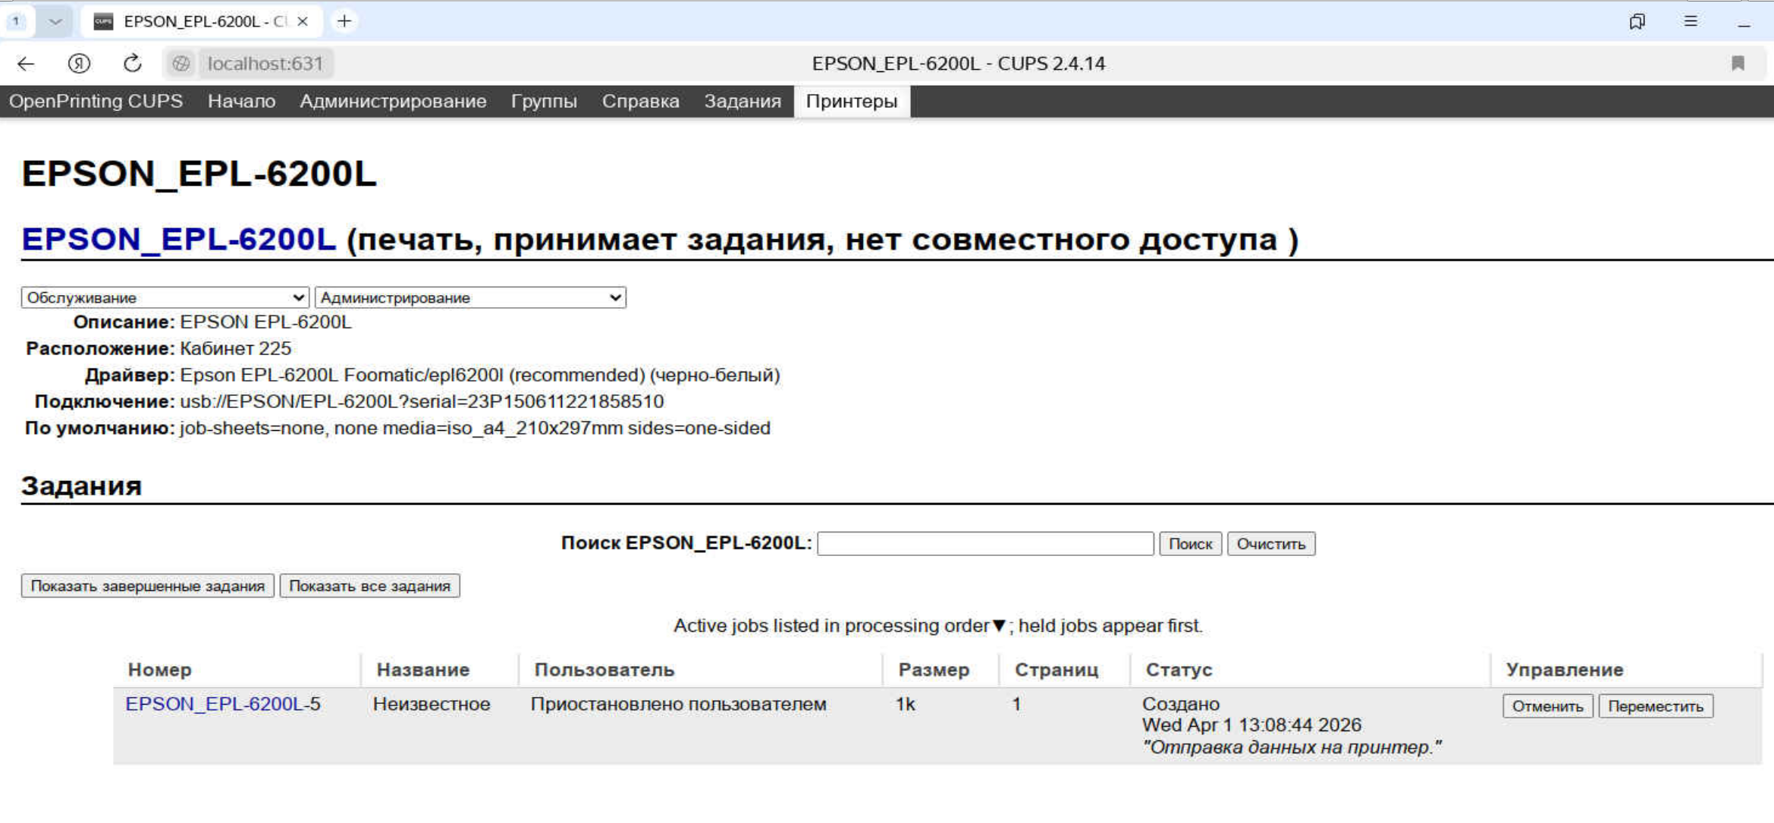The width and height of the screenshot is (1774, 823).
Task: Open a new browser tab
Action: pyautogui.click(x=344, y=21)
